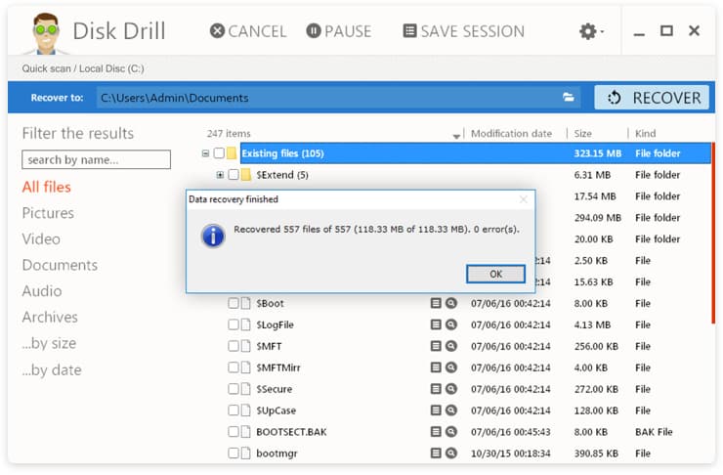Preview $Boot with magnifier icon
Image resolution: width=723 pixels, height=475 pixels.
pyautogui.click(x=451, y=303)
